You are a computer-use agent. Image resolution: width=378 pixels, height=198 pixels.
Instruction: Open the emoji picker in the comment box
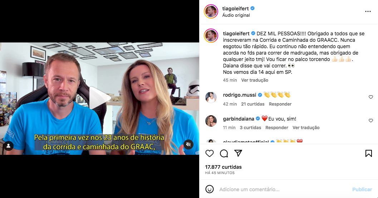[210, 189]
